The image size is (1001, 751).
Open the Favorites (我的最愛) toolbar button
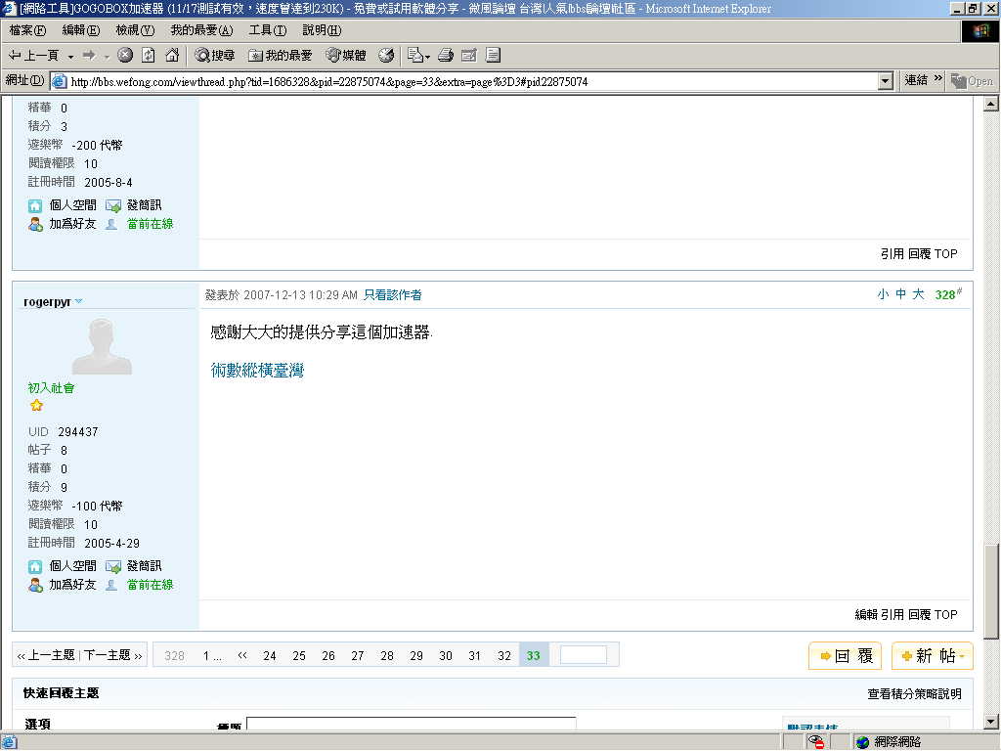pos(281,55)
